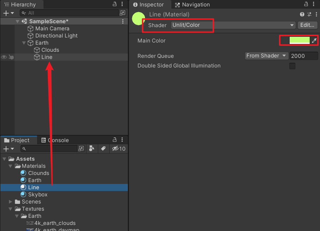Click the material presets icon in the Inspector

click(x=310, y=14)
